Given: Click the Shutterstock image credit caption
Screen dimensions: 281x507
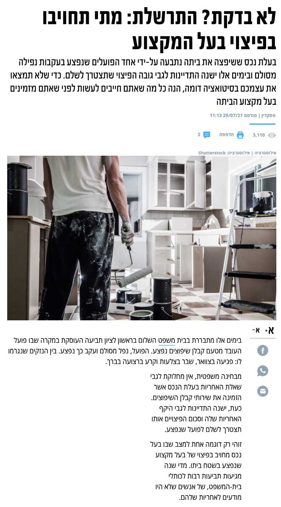Looking at the screenshot, I should pyautogui.click(x=237, y=153).
